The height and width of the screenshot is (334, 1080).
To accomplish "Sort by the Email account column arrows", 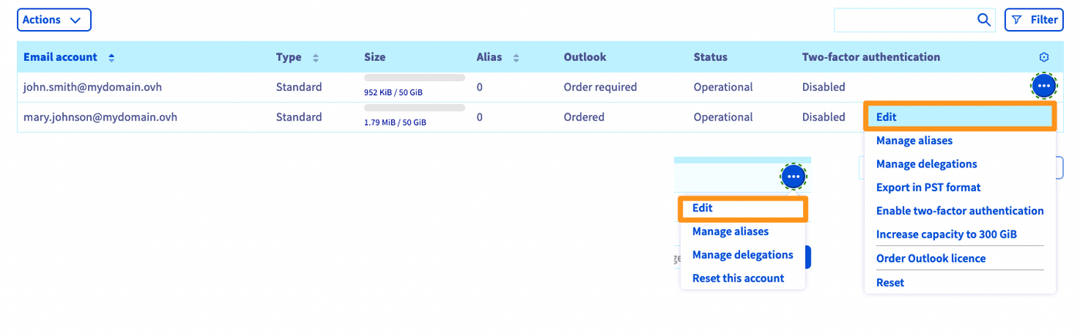I will 111,58.
